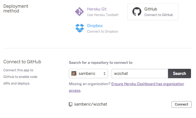196x118 pixels.
Task: Click the repository icon beside samberic/wizchat
Action: (71, 104)
